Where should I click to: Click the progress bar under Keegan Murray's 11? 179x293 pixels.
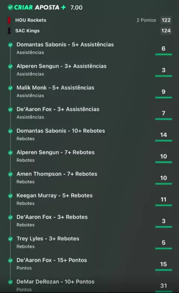(x=163, y=205)
